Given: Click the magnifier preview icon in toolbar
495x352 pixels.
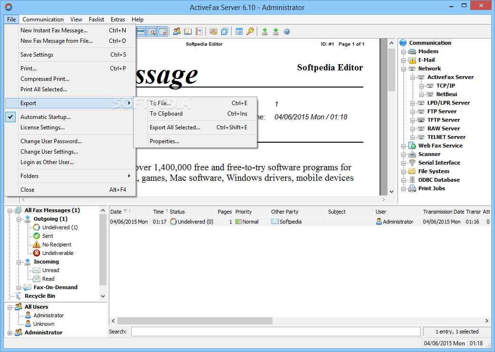Looking at the screenshot, I should click(152, 32).
